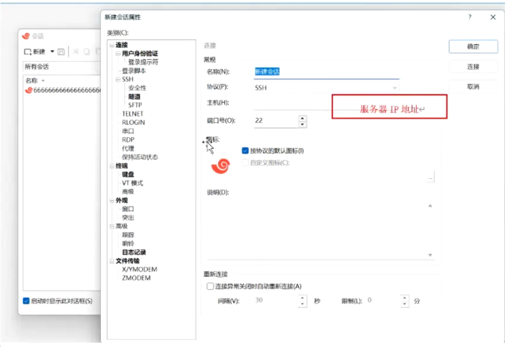Click the 连接 button on the right
The height and width of the screenshot is (347, 505).
click(x=473, y=66)
